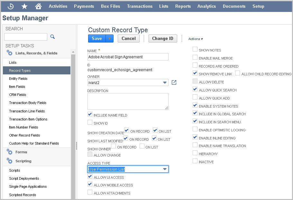Image resolution: width=293 pixels, height=200 pixels.
Task: Click the Cancel button
Action: pyautogui.click(x=129, y=39)
